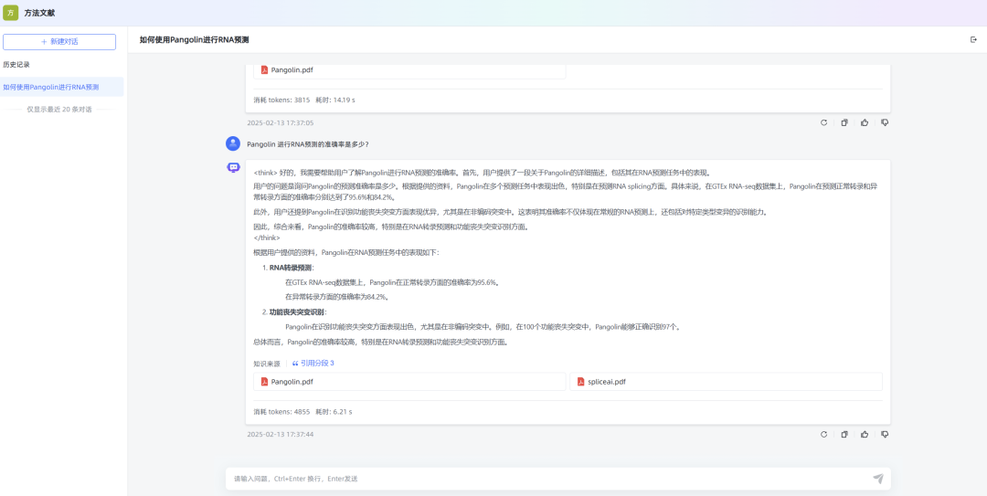The height and width of the screenshot is (496, 987).
Task: Copy the answer from 17:37:05
Action: (x=844, y=122)
